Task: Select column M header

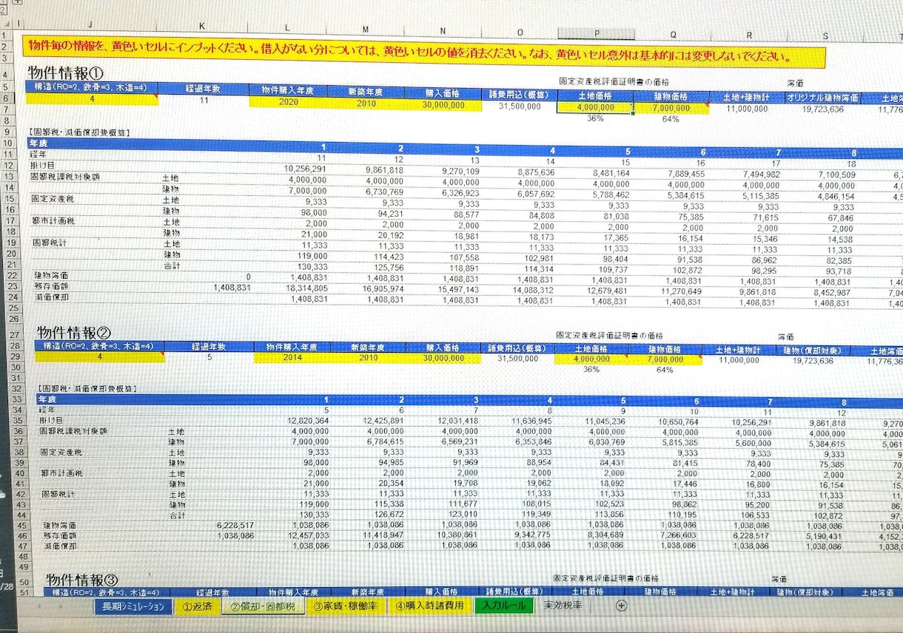Action: pyautogui.click(x=366, y=31)
